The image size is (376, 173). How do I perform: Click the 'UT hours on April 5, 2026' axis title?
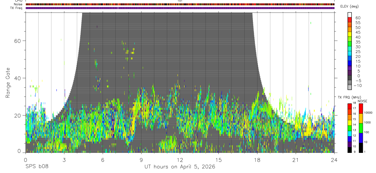pos(180,167)
